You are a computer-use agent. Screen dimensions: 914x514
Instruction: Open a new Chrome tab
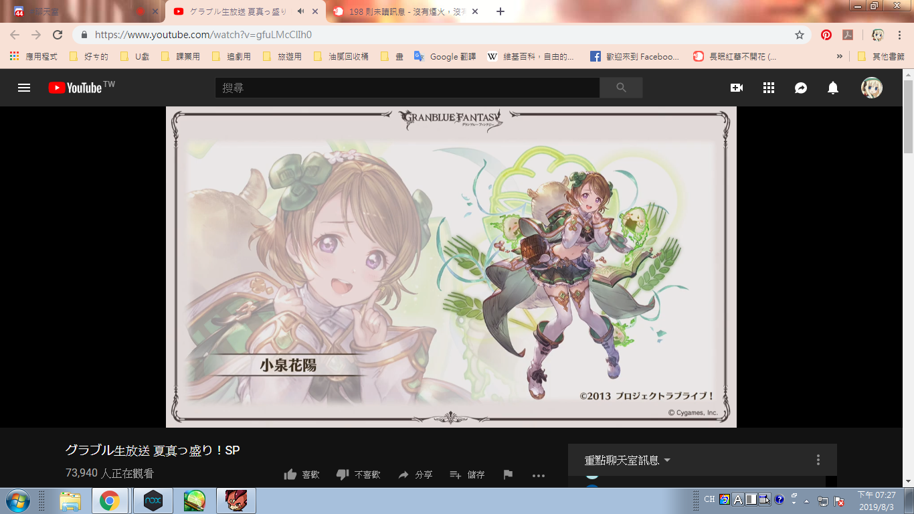coord(500,11)
